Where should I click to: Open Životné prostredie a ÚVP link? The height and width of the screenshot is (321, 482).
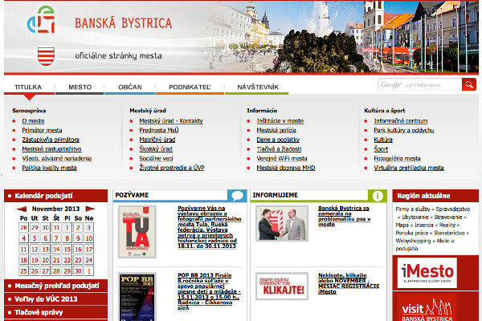(172, 168)
